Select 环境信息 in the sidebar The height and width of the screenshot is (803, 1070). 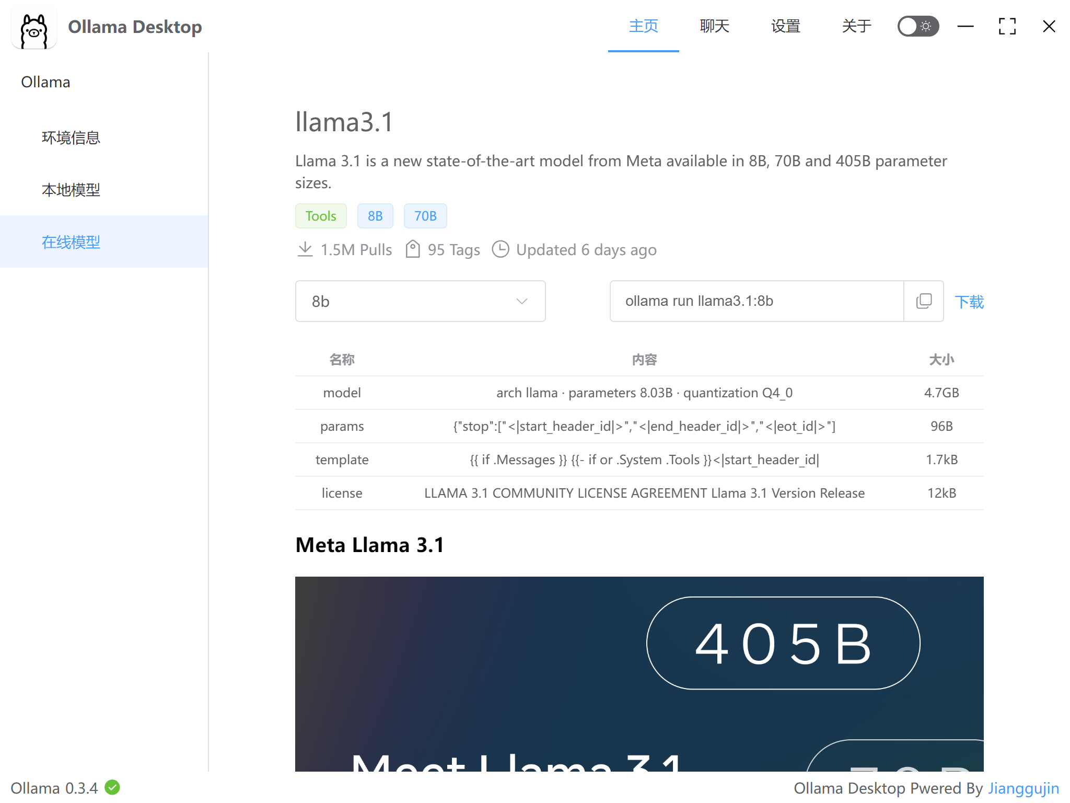click(71, 137)
